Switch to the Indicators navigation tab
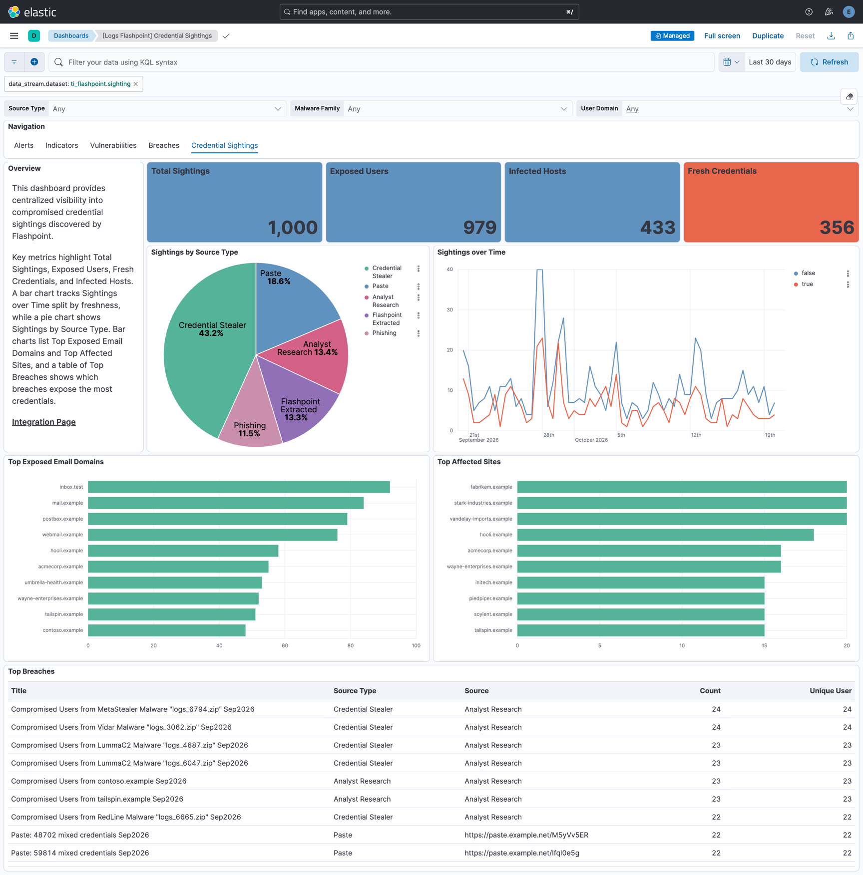This screenshot has width=863, height=875. 61,145
